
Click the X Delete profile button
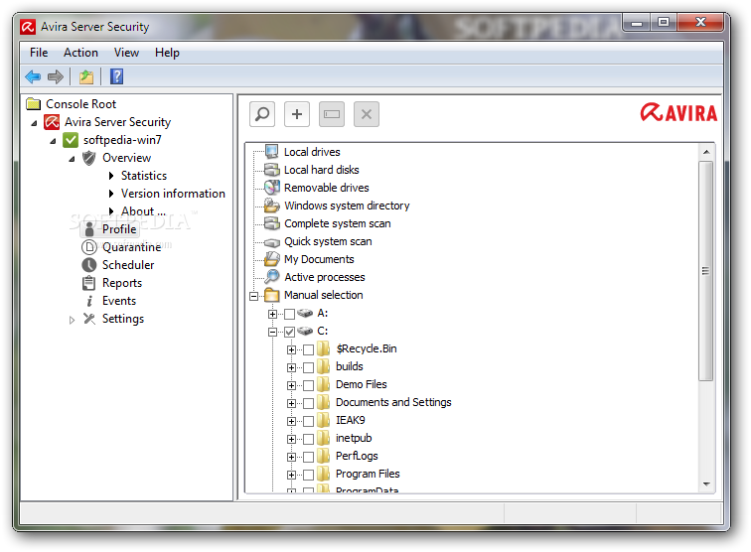pyautogui.click(x=367, y=114)
